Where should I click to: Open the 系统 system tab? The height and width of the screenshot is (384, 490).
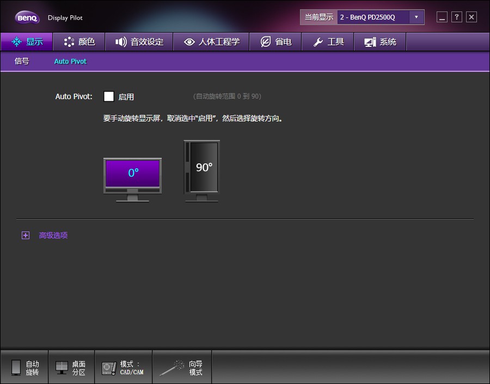[x=380, y=41]
